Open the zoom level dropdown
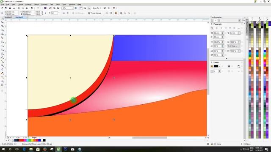 click(72, 8)
